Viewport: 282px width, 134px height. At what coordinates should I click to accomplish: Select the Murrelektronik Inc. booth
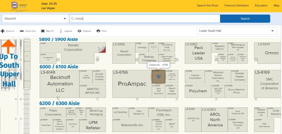(x=48, y=58)
